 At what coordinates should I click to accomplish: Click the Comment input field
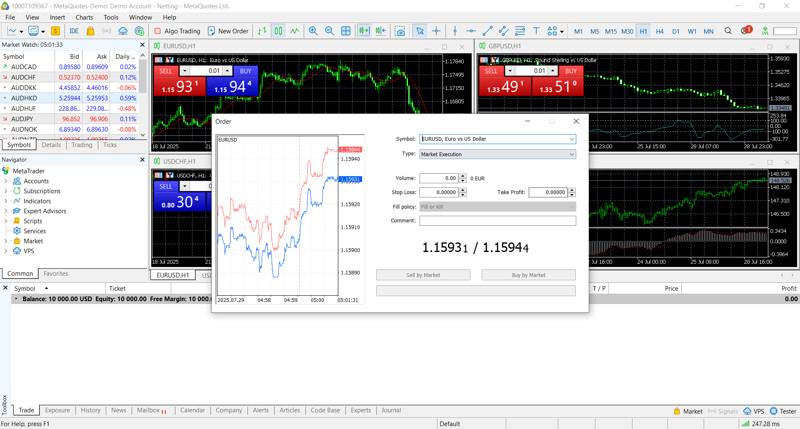coord(497,221)
